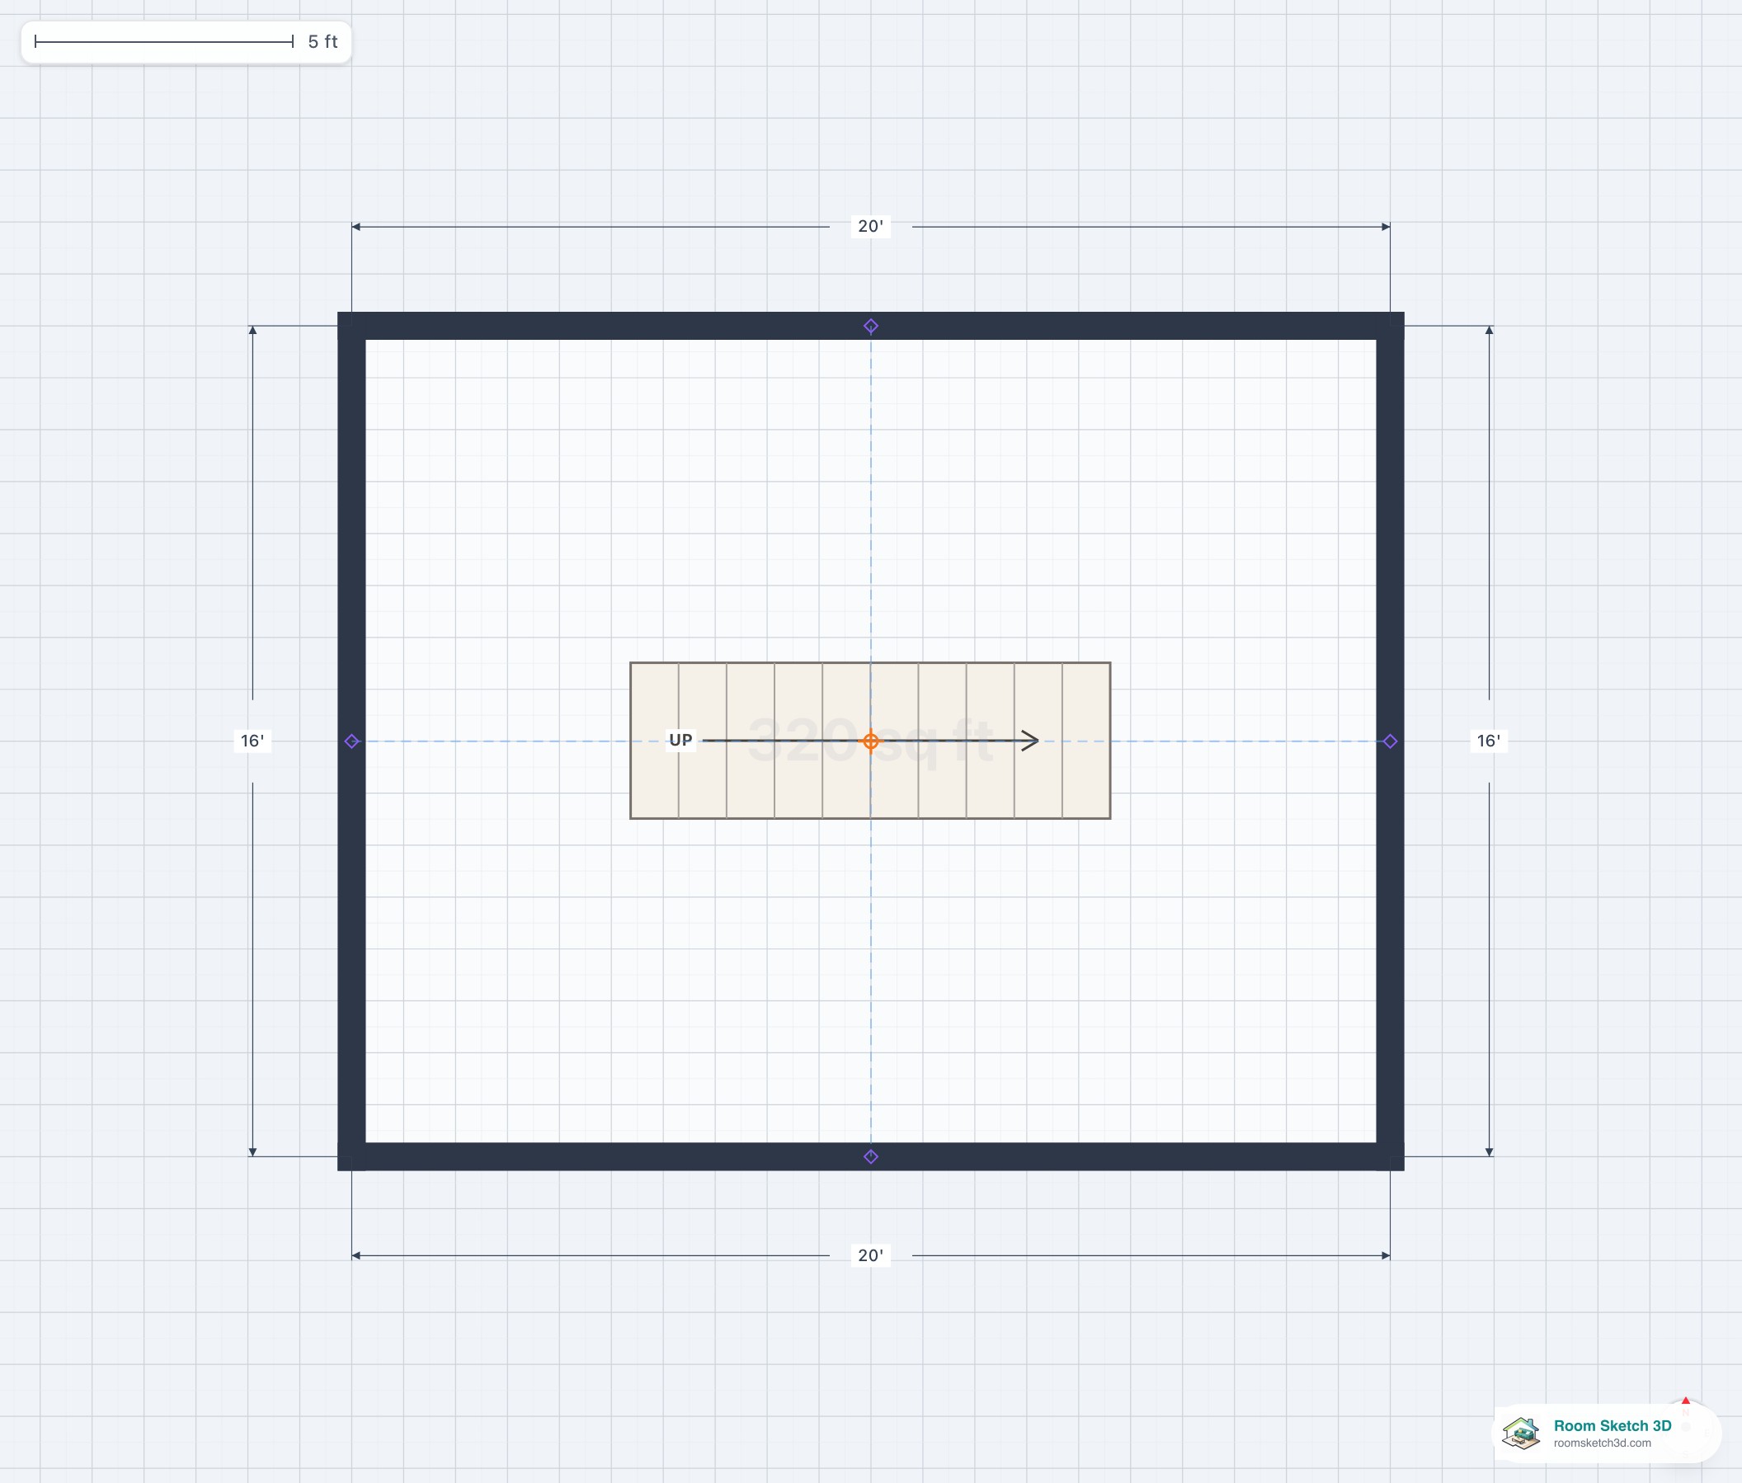Screen dimensions: 1742x1483
Task: Click the red north compass arrow
Action: coord(1686,1401)
